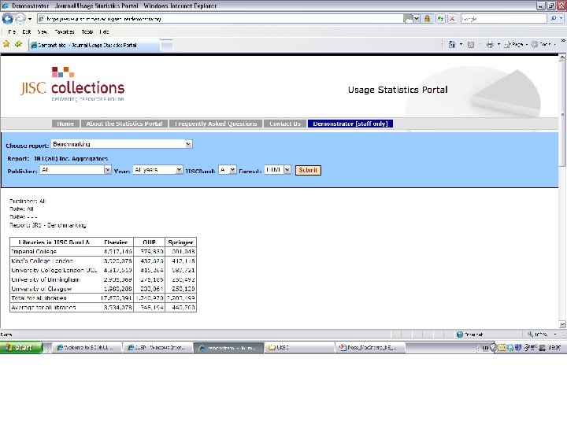The width and height of the screenshot is (567, 425).
Task: Select the Journal Usage Statistics Portal tab
Action: click(x=94, y=45)
